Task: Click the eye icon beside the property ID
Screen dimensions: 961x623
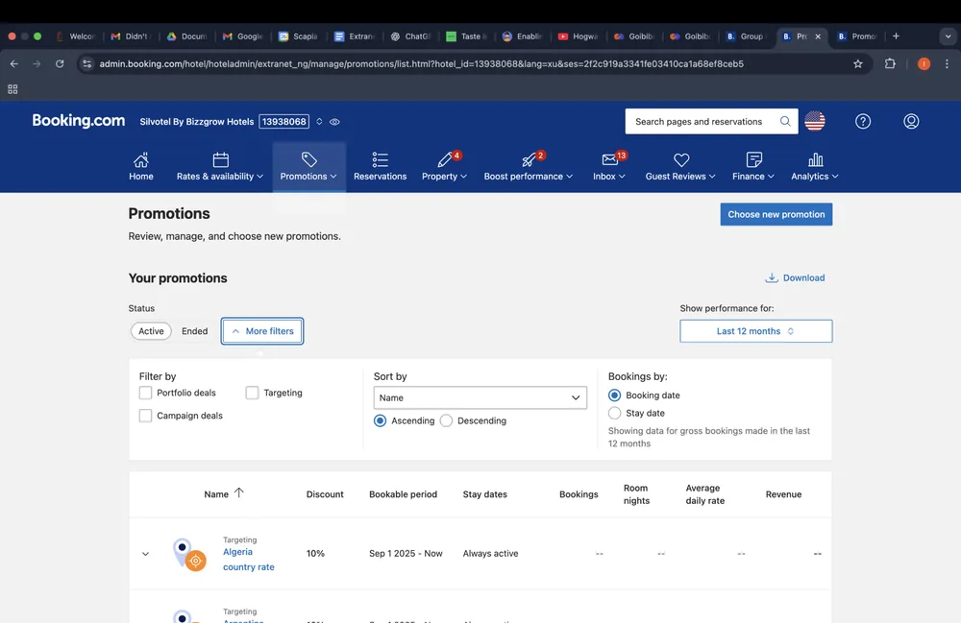Action: click(x=334, y=122)
